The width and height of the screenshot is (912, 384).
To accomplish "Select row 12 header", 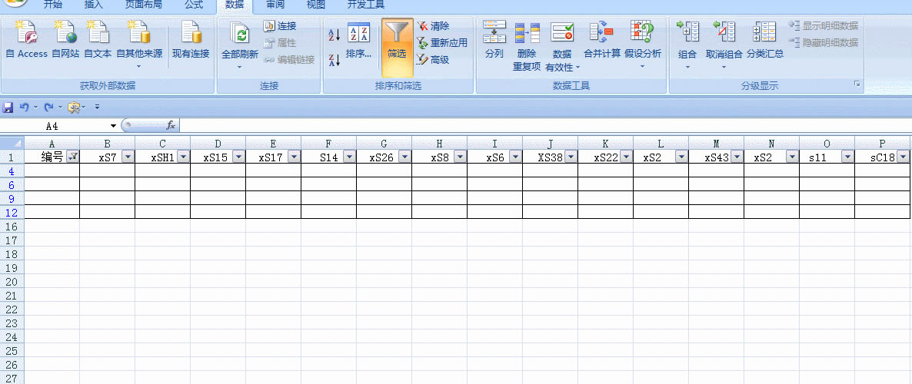I will (12, 213).
